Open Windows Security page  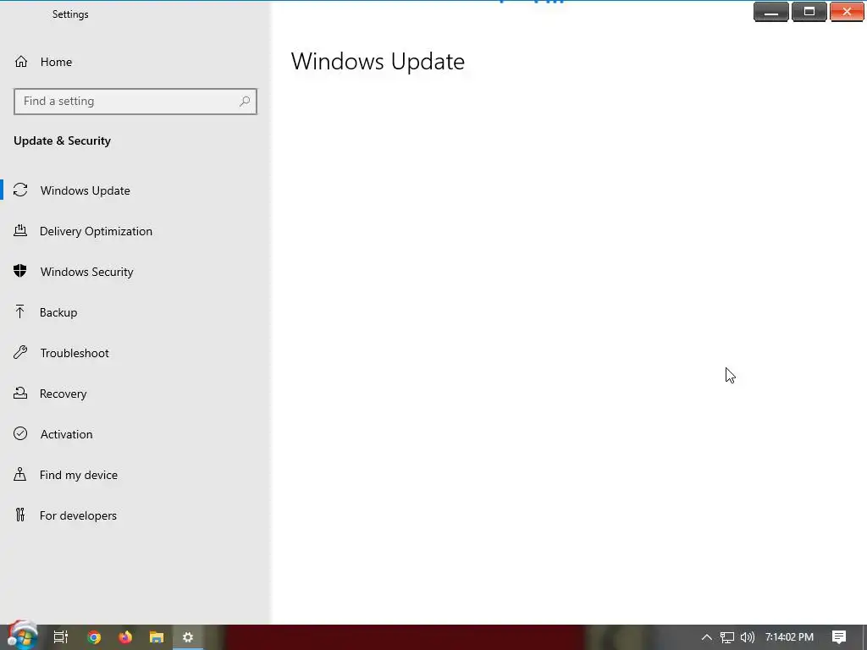coord(135,272)
